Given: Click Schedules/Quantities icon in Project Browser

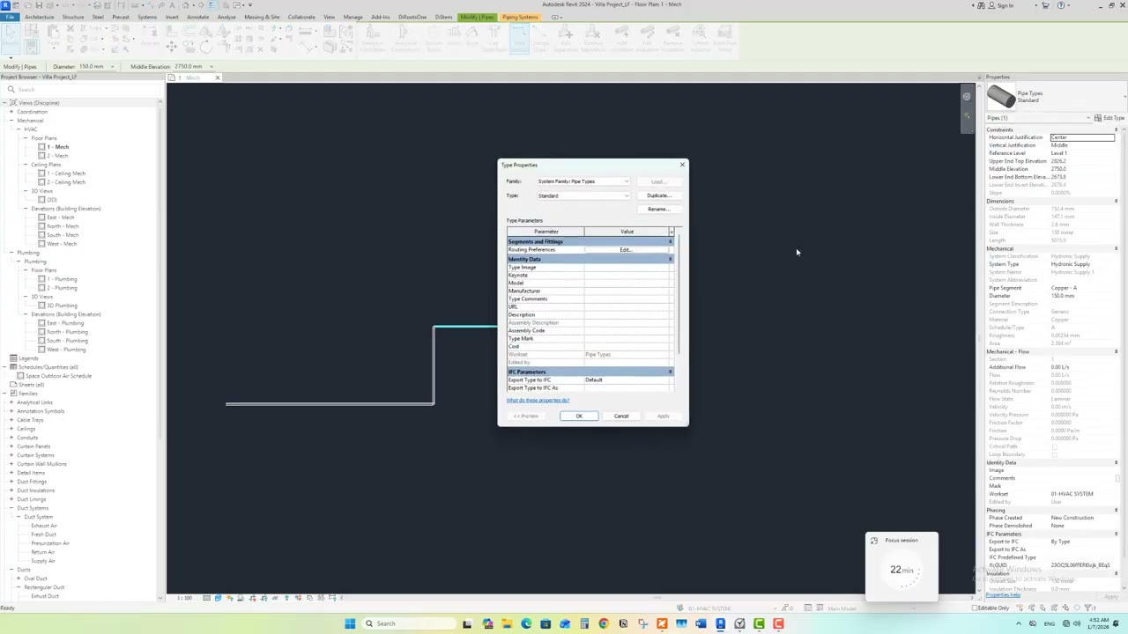Looking at the screenshot, I should (13, 367).
